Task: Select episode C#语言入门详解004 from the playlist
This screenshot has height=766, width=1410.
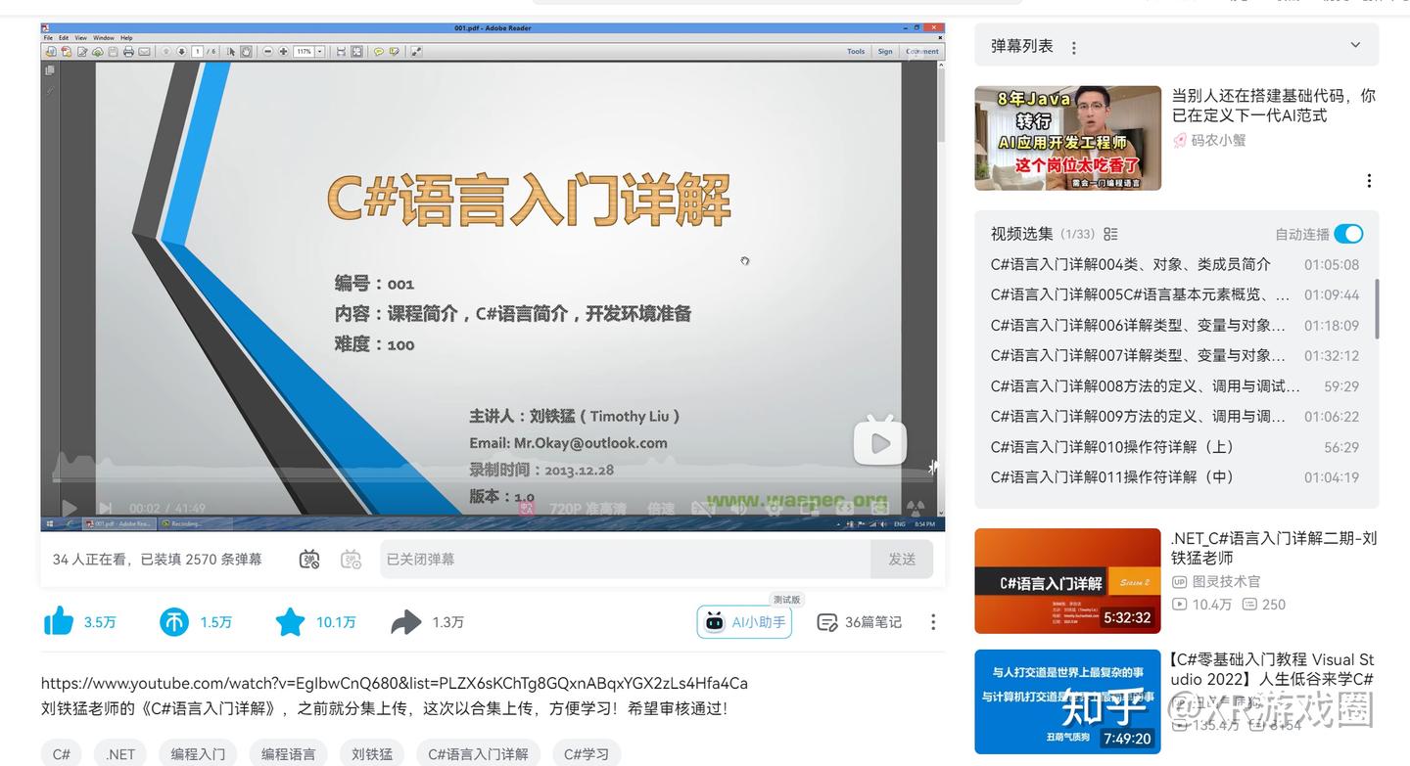Action: (x=1126, y=264)
